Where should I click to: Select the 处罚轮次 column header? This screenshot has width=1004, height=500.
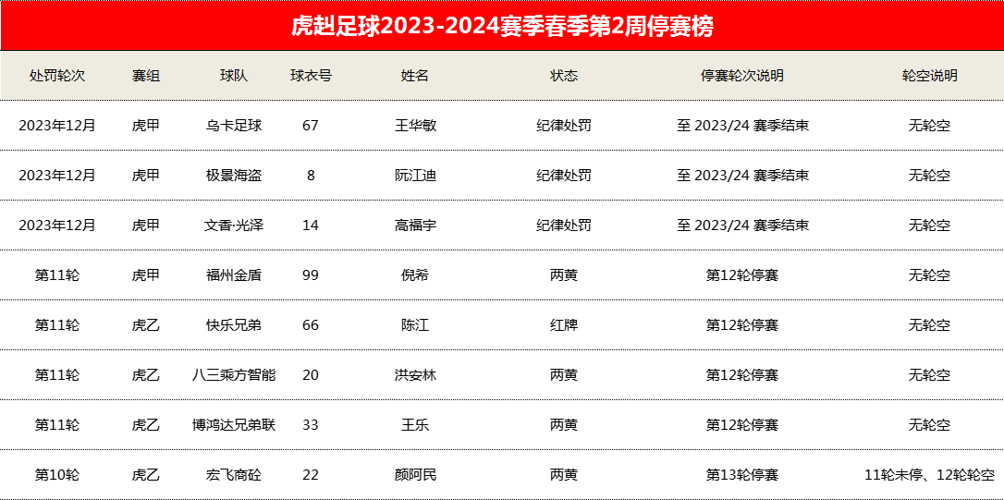(57, 76)
